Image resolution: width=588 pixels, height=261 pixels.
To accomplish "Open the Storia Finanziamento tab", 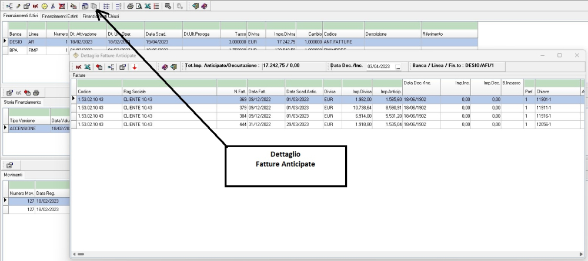I will [x=23, y=103].
